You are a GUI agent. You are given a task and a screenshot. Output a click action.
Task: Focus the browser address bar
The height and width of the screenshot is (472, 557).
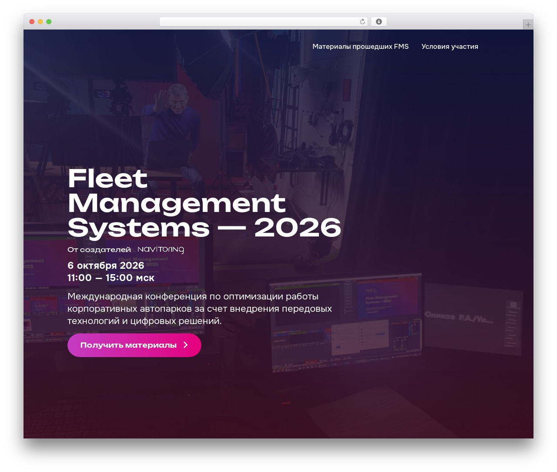(x=264, y=22)
